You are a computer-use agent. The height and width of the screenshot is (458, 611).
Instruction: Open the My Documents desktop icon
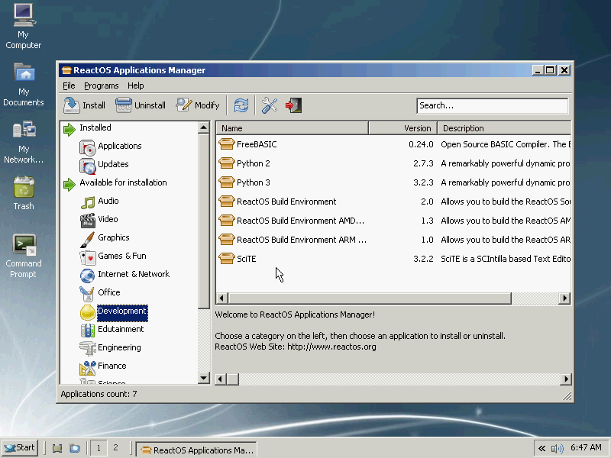(x=24, y=84)
